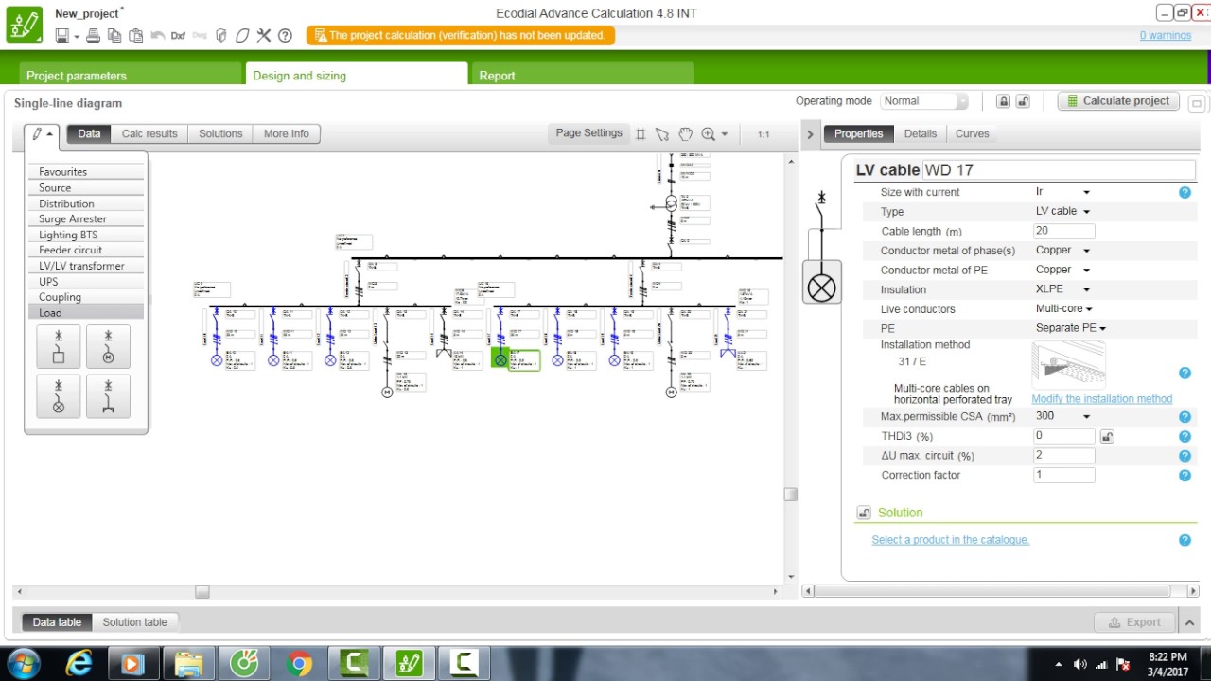Image resolution: width=1211 pixels, height=681 pixels.
Task: Select the Calc results tab
Action: coord(149,133)
